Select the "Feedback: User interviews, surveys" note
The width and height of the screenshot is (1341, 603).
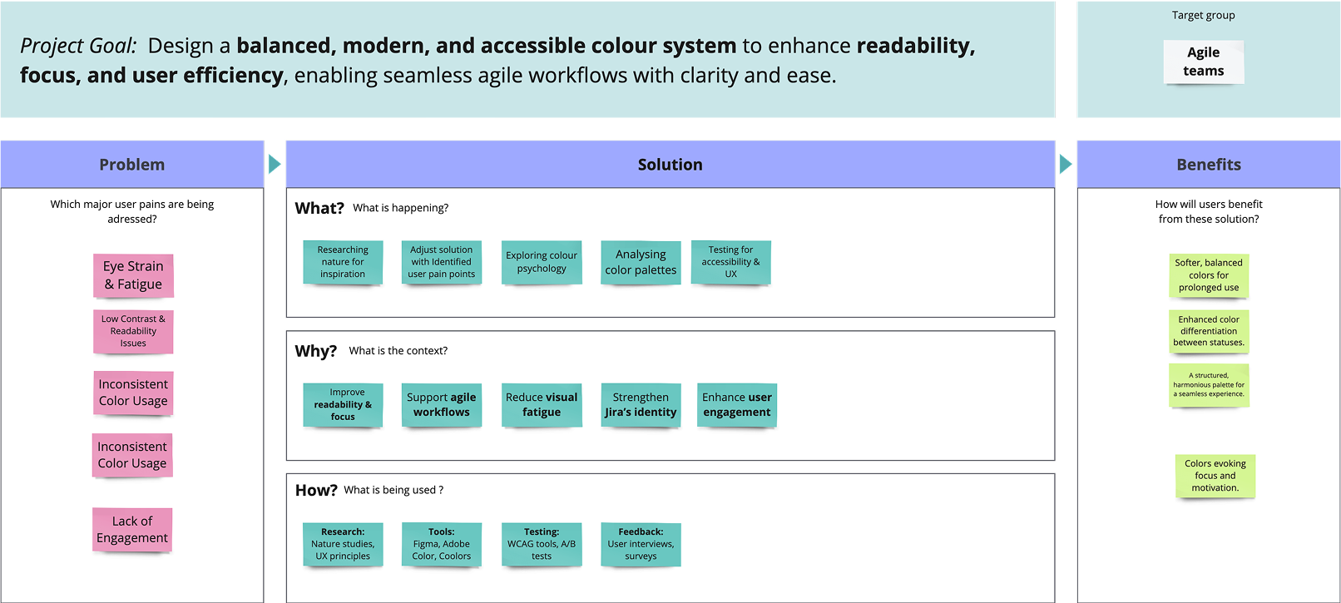[x=641, y=544]
